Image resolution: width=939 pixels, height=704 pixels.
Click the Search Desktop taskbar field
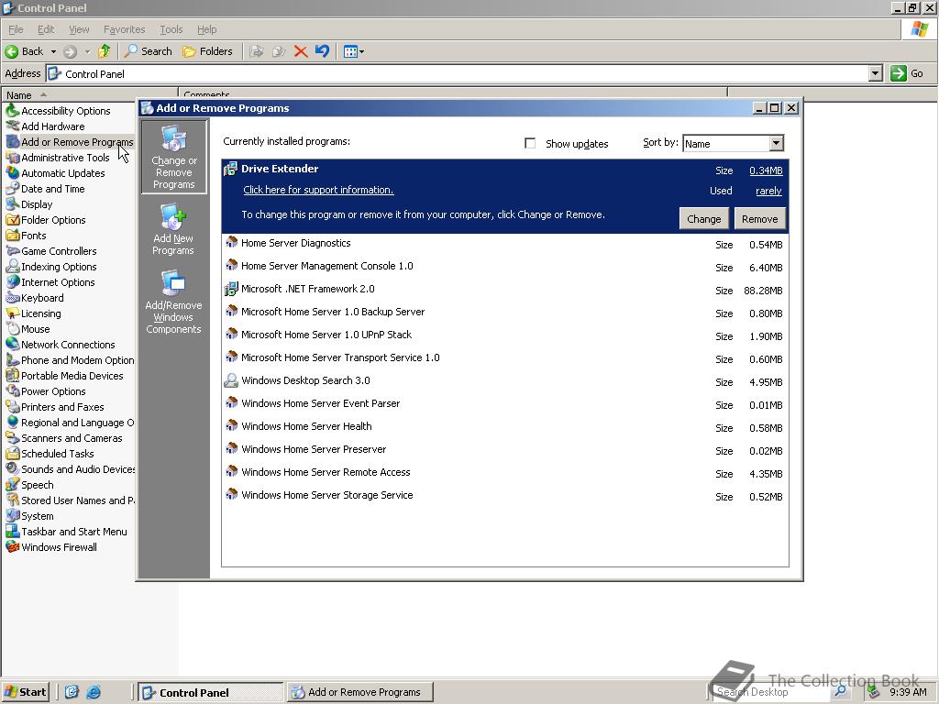coord(773,691)
